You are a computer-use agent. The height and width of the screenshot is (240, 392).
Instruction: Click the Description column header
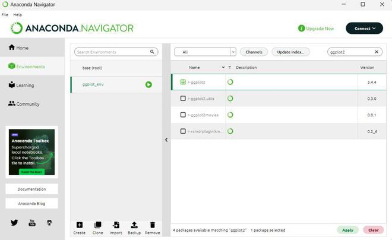246,68
